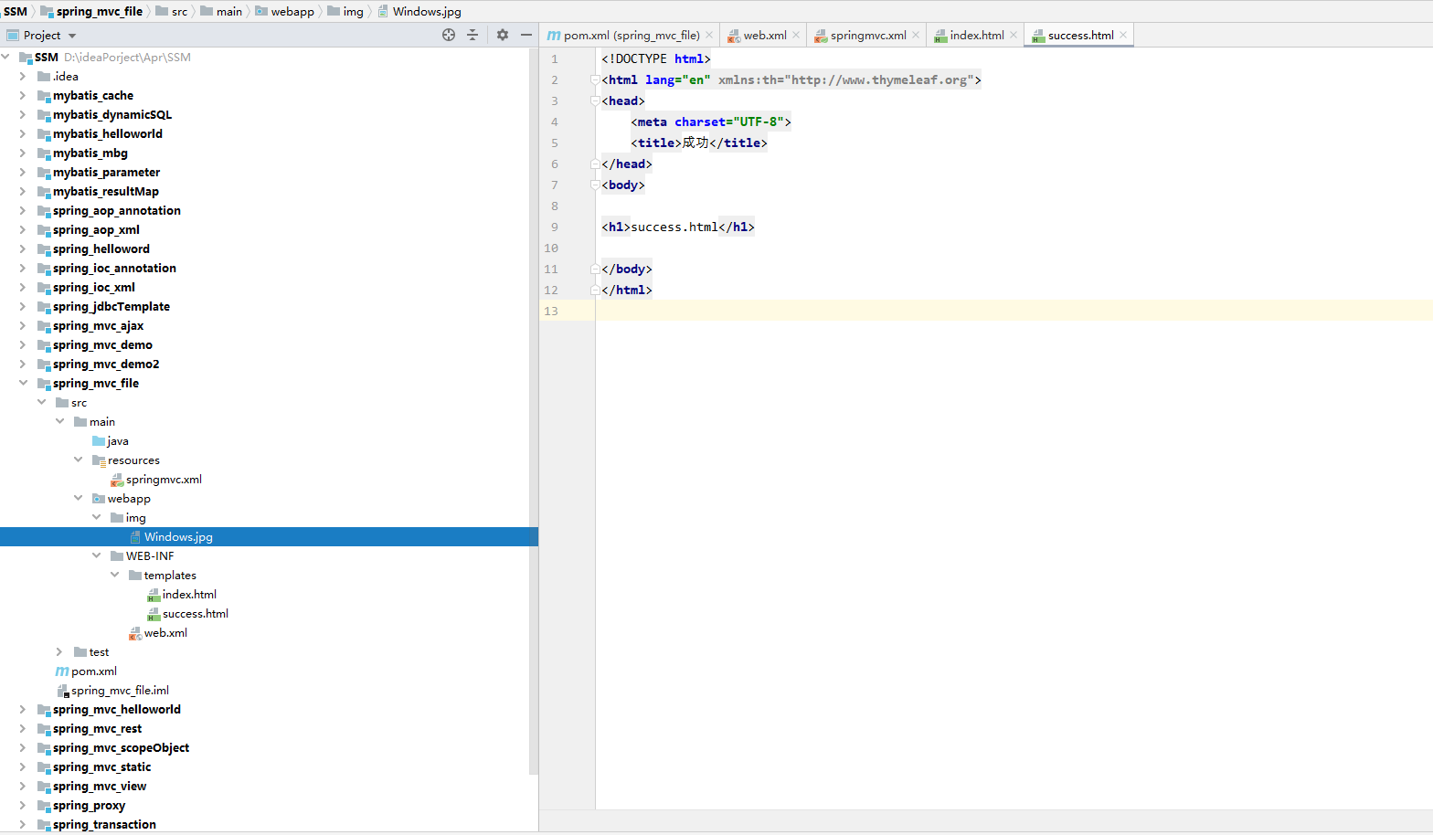Image resolution: width=1433 pixels, height=835 pixels.
Task: Open the Project view dropdown
Action: coord(72,36)
